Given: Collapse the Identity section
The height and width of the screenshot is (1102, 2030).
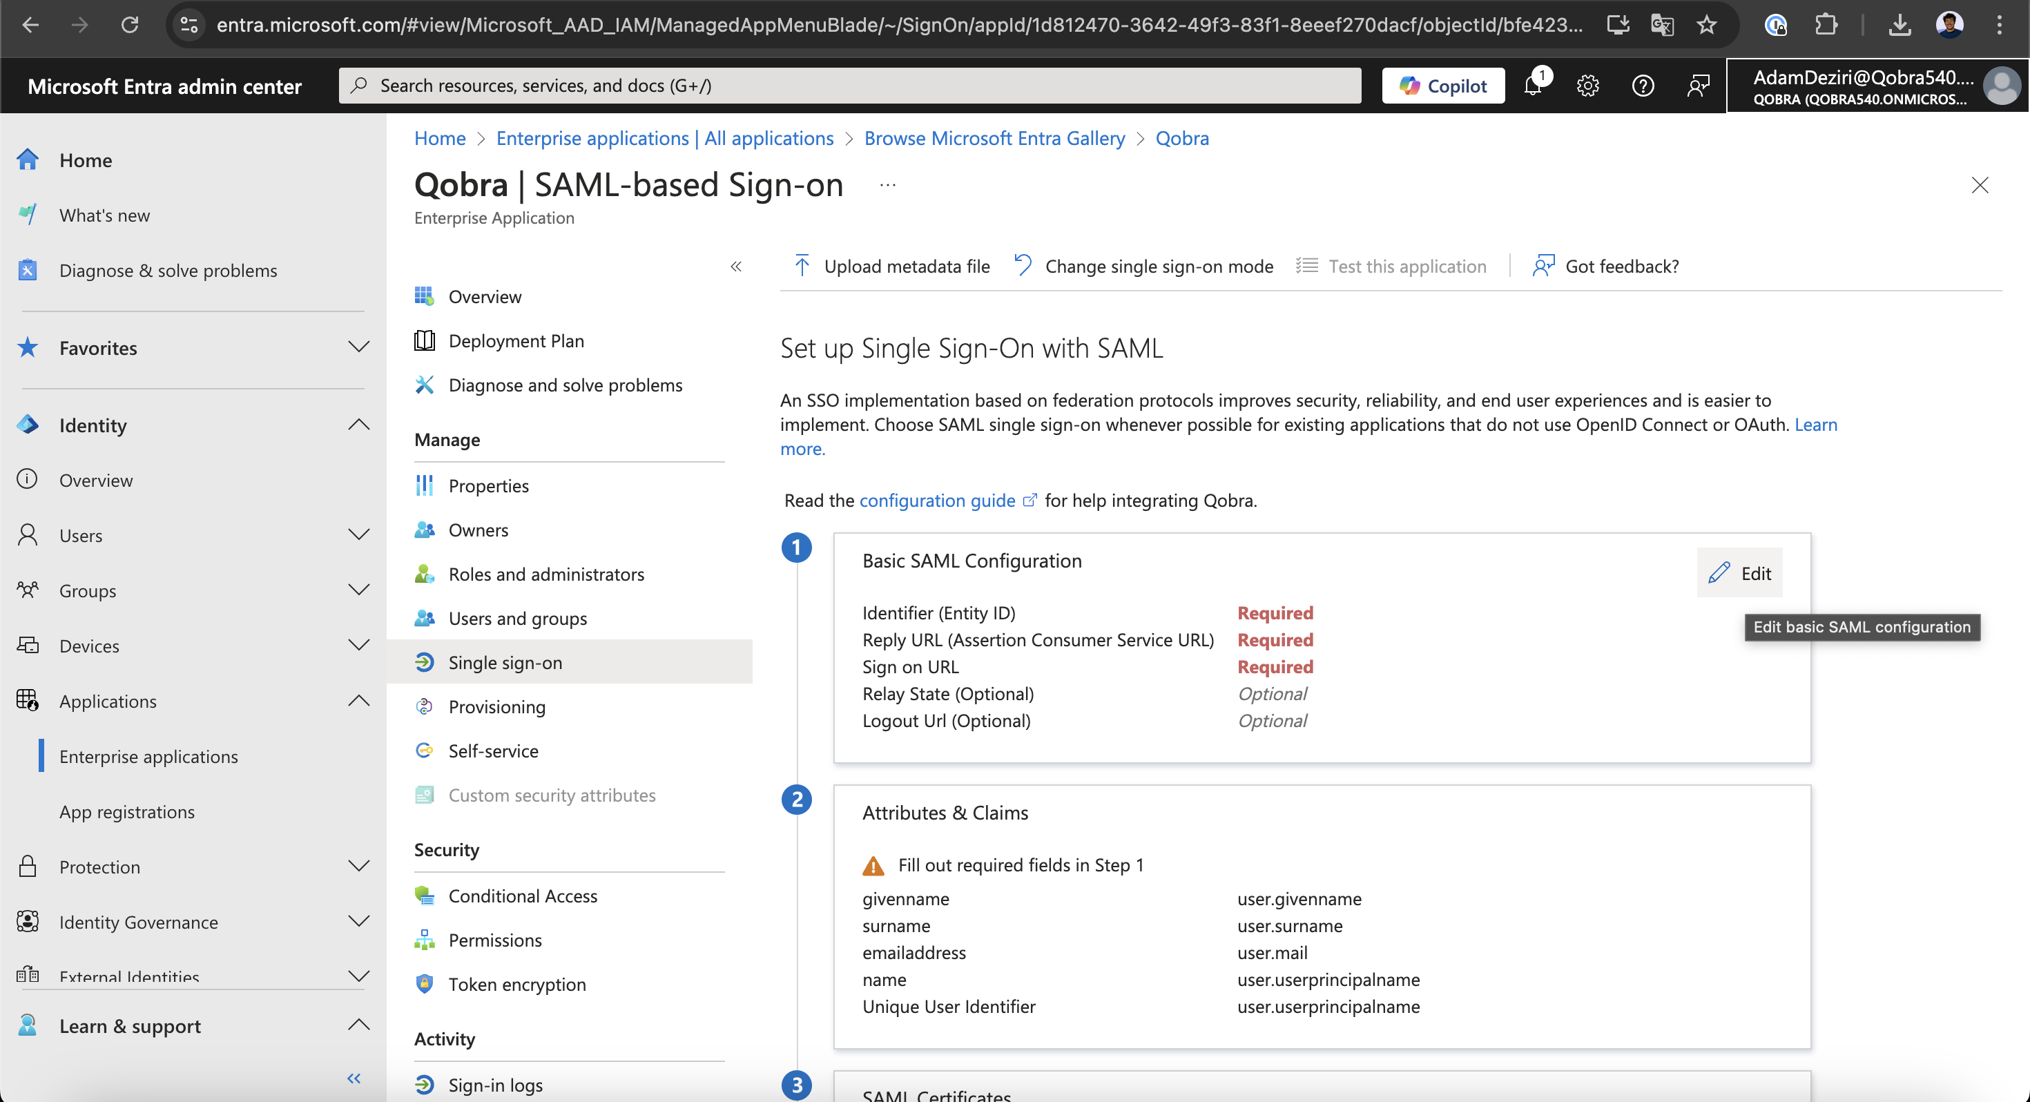Looking at the screenshot, I should [358, 425].
